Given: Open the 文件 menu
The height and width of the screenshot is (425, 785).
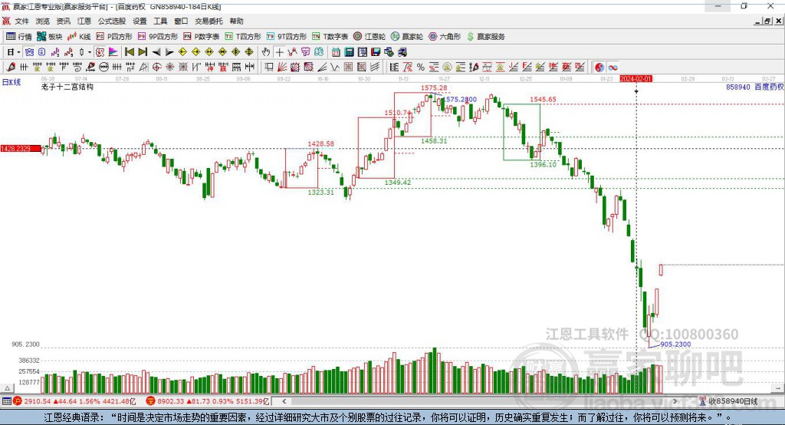Looking at the screenshot, I should click(x=21, y=21).
